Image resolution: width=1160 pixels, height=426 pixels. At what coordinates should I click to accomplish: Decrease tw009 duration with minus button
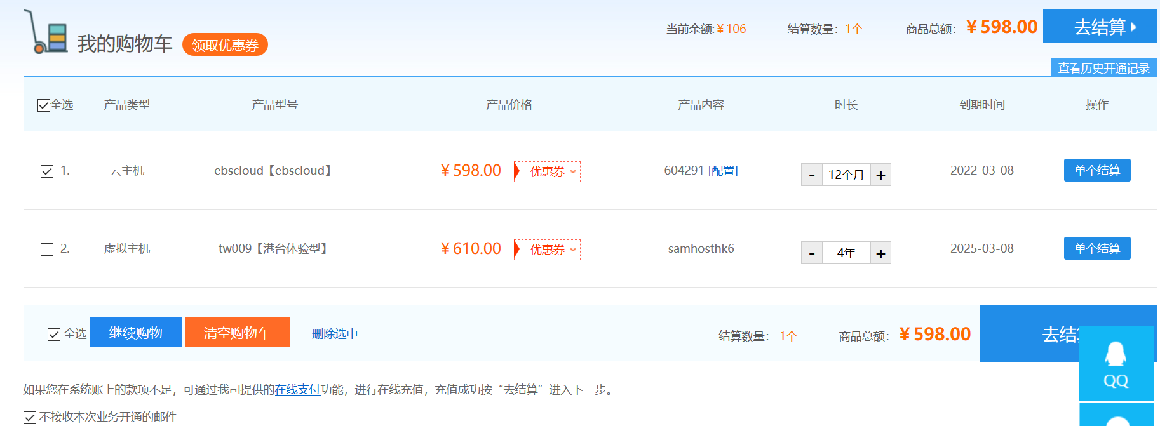click(812, 253)
